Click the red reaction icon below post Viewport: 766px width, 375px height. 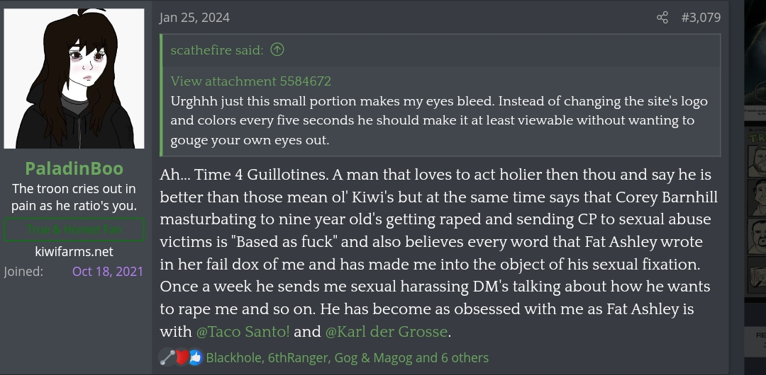(x=182, y=358)
